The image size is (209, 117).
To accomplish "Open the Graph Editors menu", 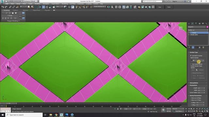I will (55, 4).
